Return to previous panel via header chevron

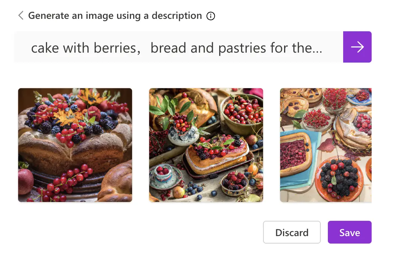(x=21, y=16)
